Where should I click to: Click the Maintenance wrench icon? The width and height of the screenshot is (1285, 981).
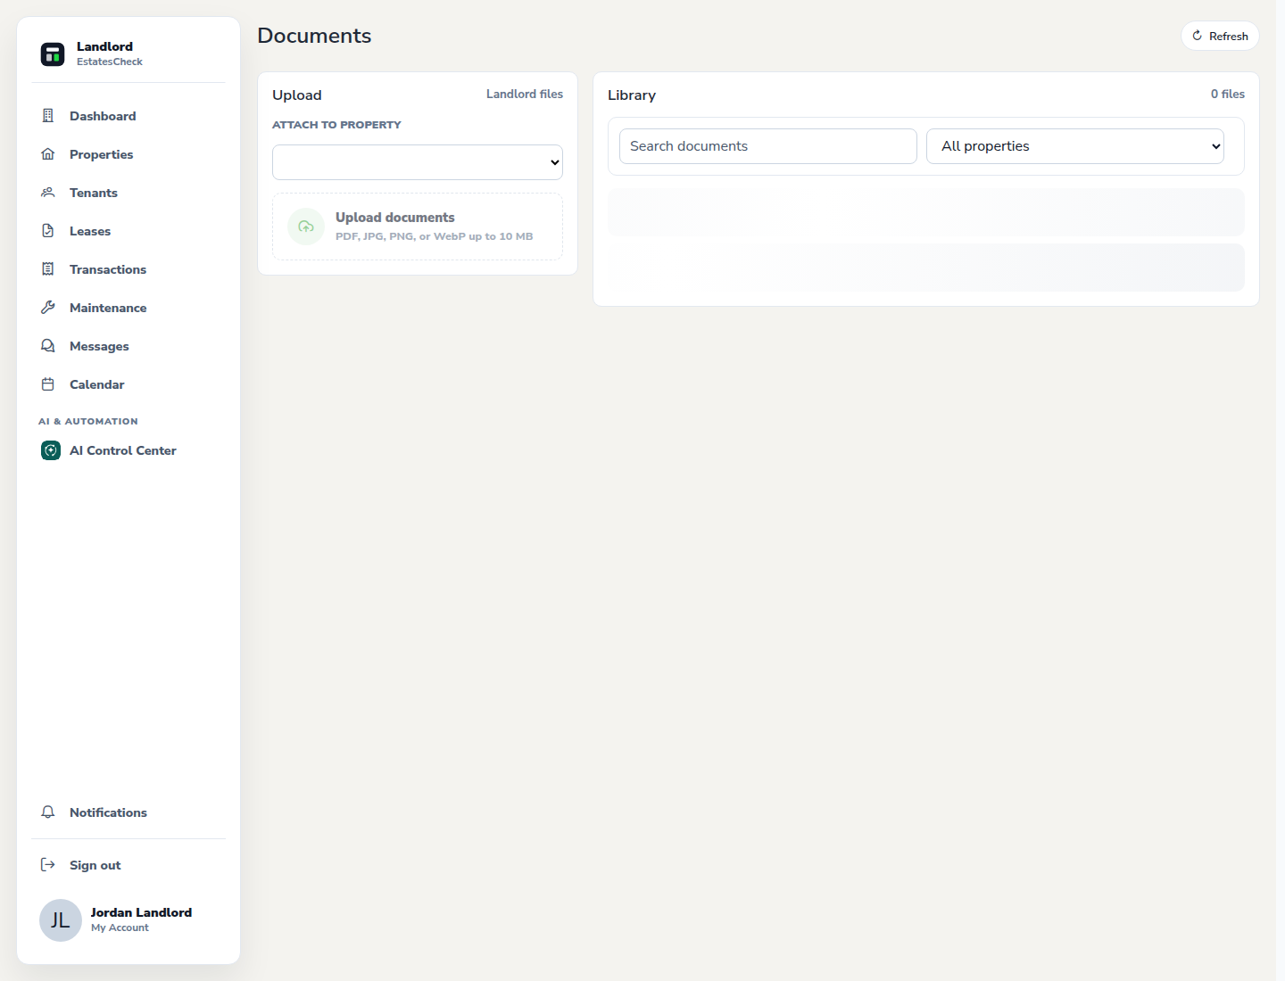coord(48,308)
